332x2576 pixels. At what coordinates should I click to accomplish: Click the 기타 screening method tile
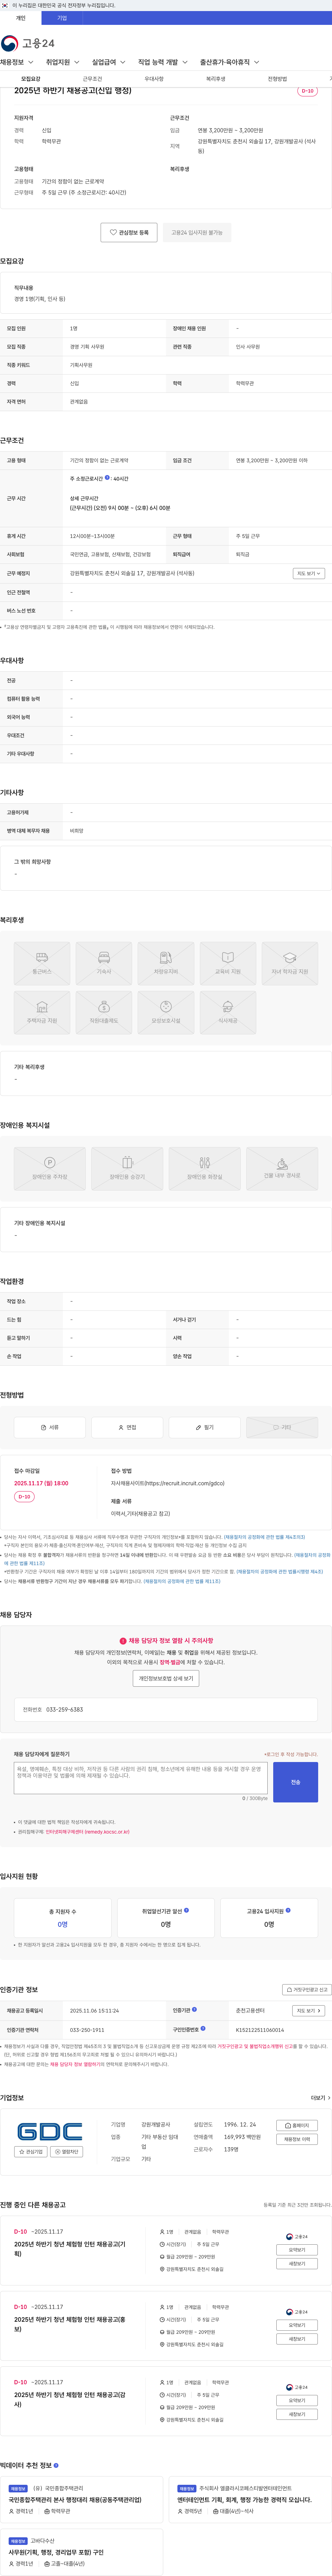(x=282, y=1427)
